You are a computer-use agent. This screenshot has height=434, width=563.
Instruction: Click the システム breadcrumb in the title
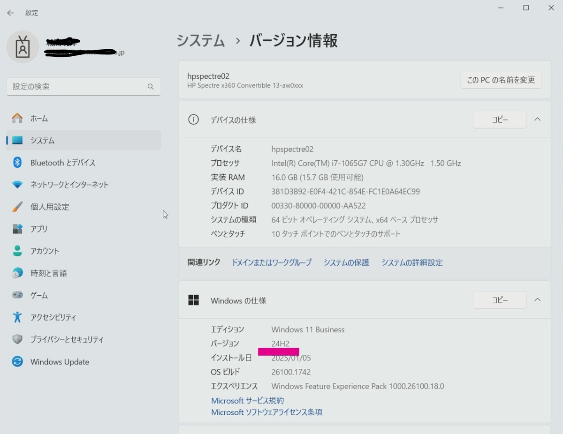tap(201, 41)
